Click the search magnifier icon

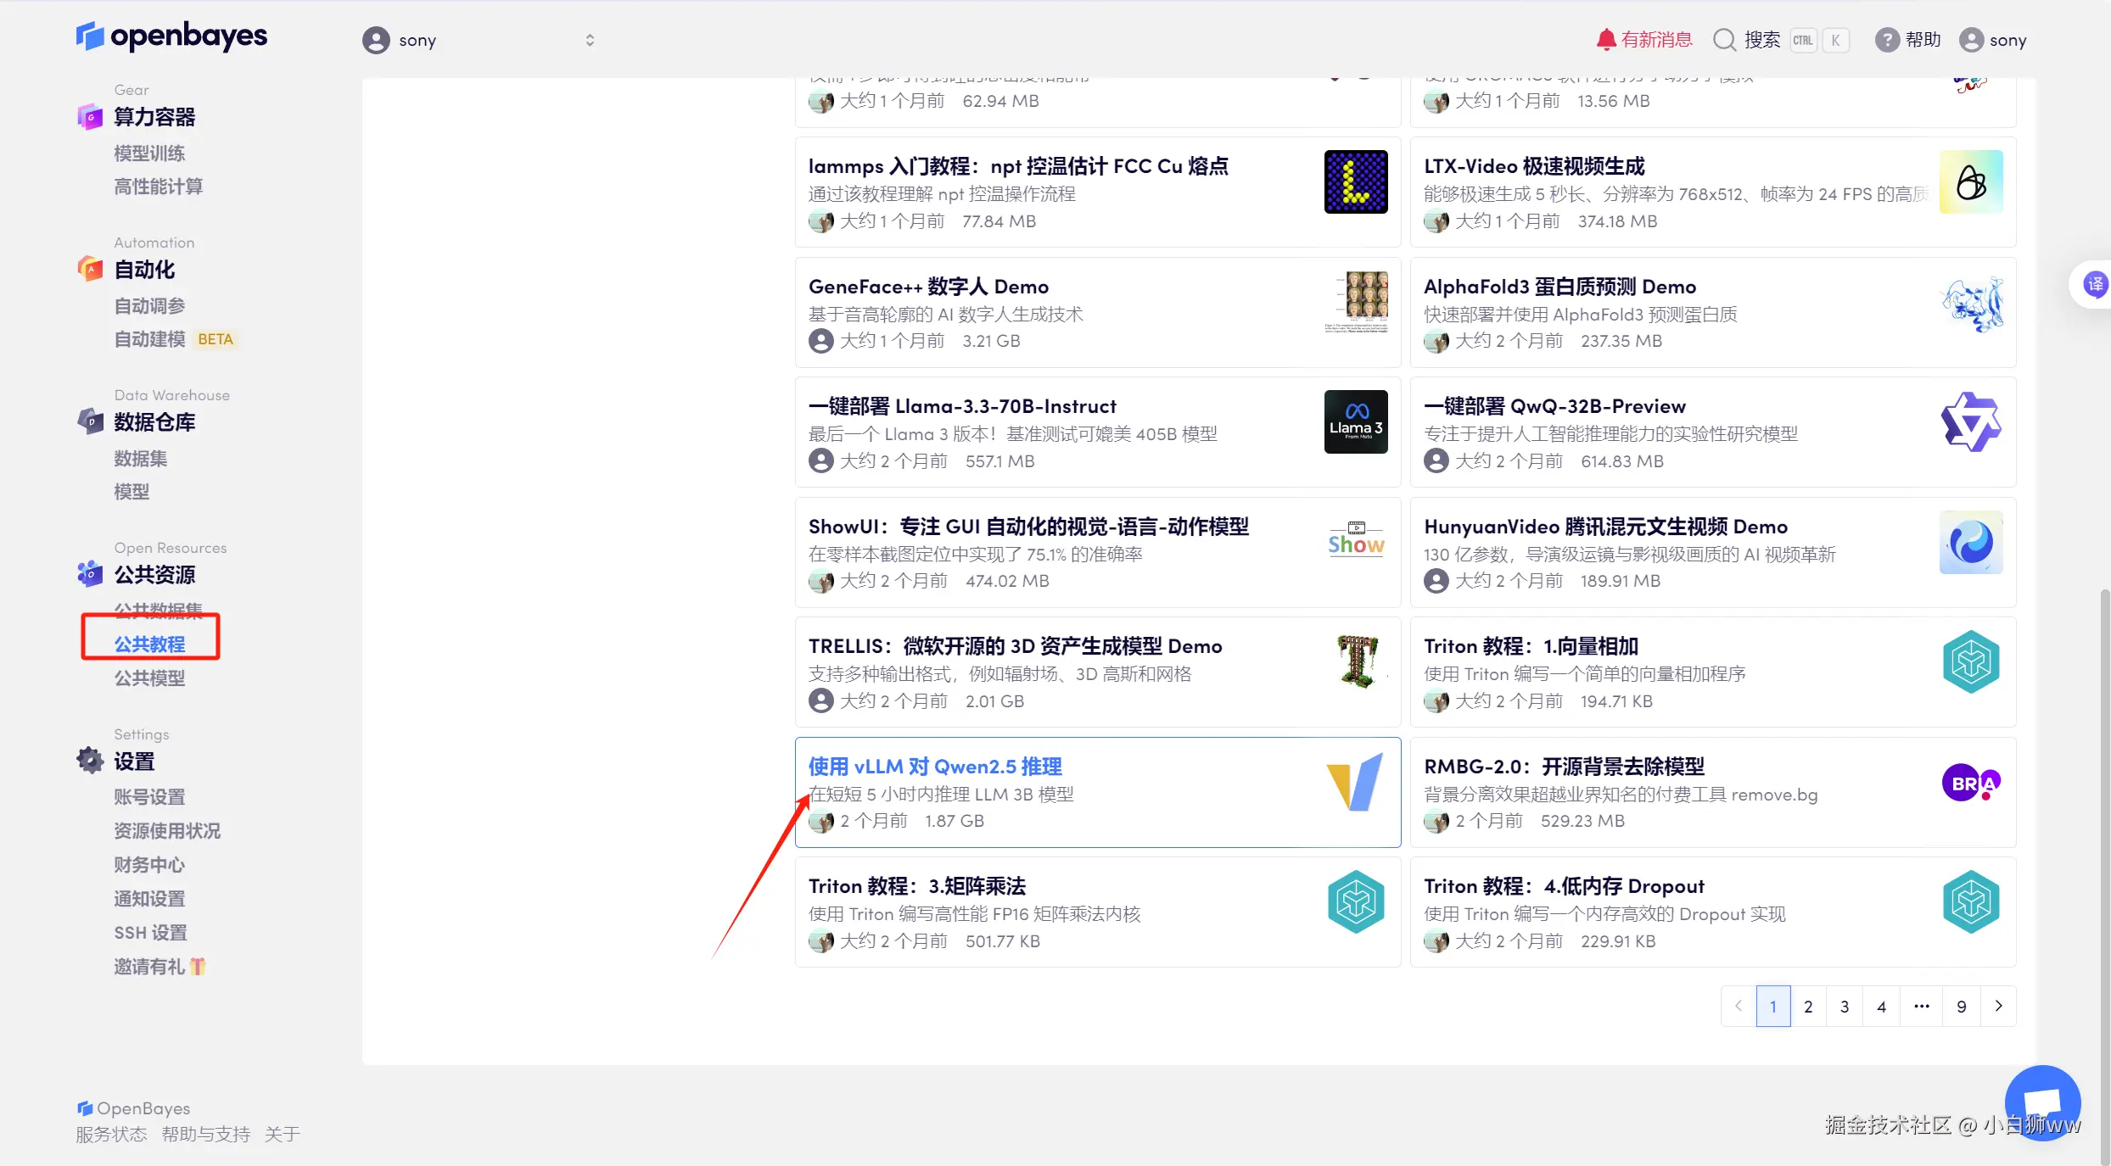click(1724, 40)
